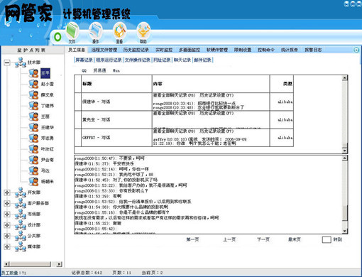Screen dimensions: 362x277
Task: Select the 保建华 - 对话 table row
Action: click(x=184, y=102)
